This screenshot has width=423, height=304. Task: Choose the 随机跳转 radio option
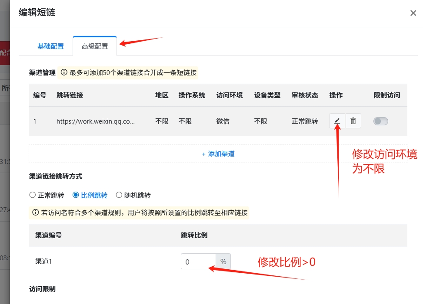[119, 195]
